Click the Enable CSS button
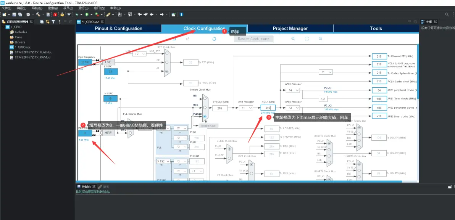This screenshot has height=220, width=455. pos(208,125)
